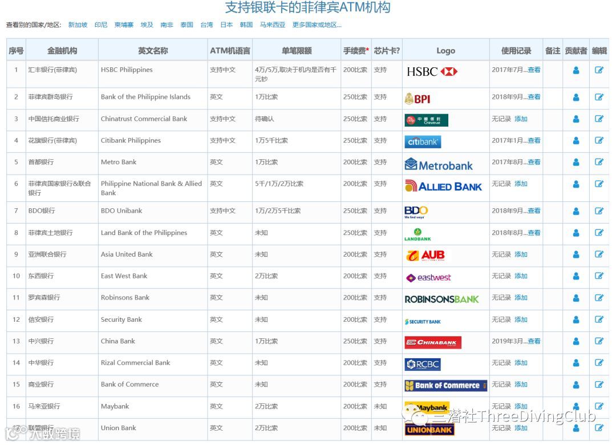This screenshot has height=445, width=616.
Task: View contributor of East West Bank row
Action: point(576,276)
